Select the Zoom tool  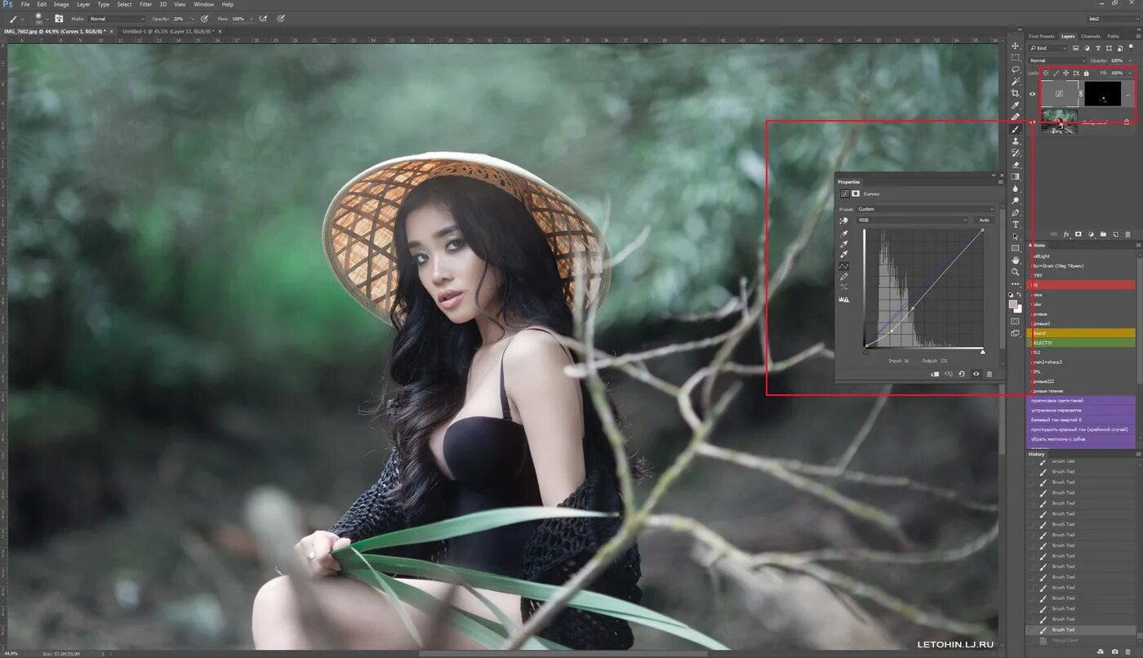click(1015, 271)
